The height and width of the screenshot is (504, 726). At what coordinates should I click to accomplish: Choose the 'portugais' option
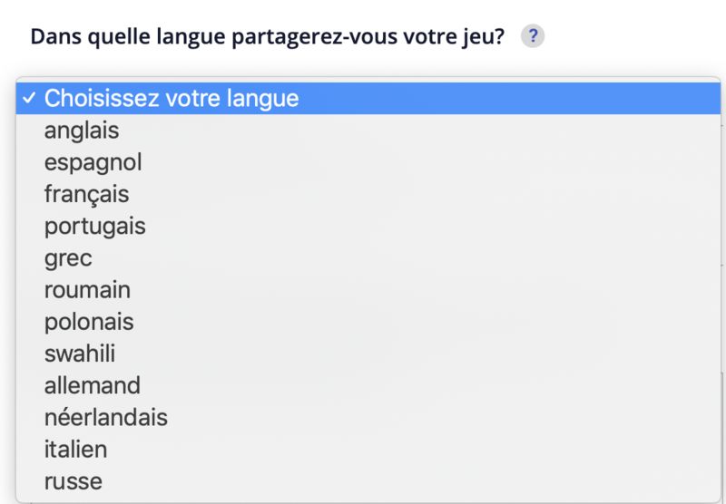click(x=94, y=226)
